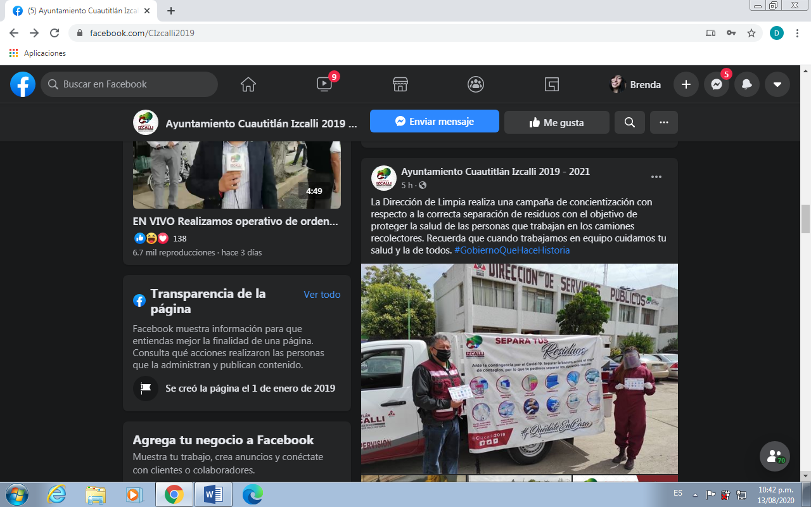Open the Marketplace storefront icon

coord(400,84)
